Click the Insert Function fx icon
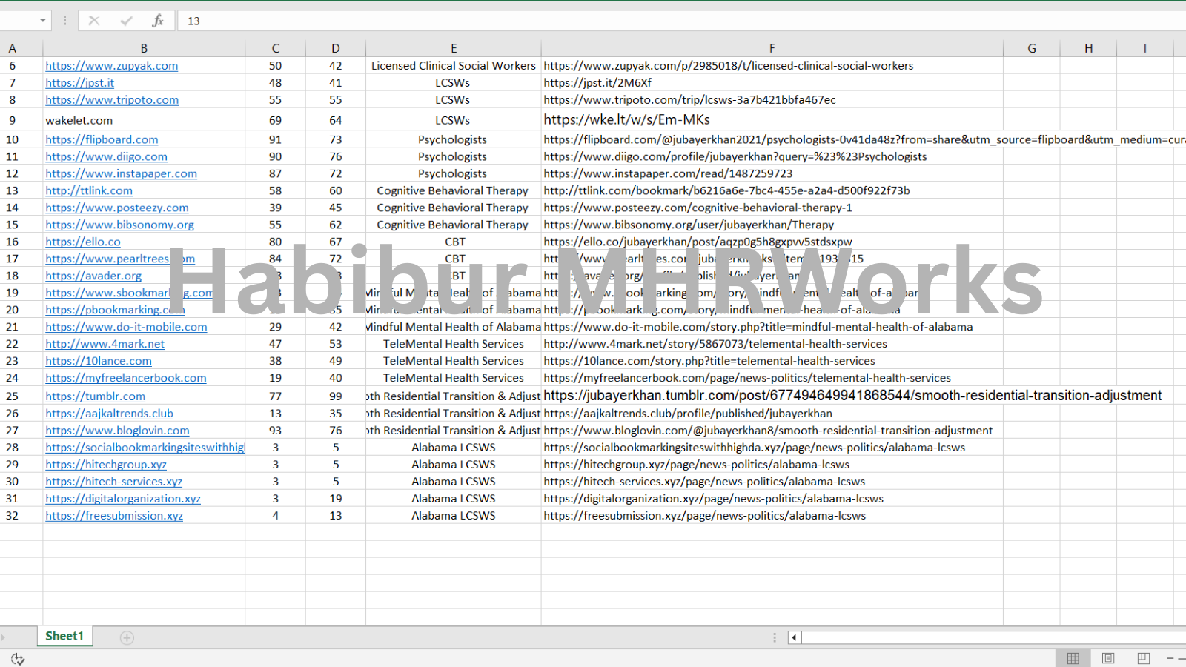This screenshot has width=1186, height=667. click(x=157, y=21)
